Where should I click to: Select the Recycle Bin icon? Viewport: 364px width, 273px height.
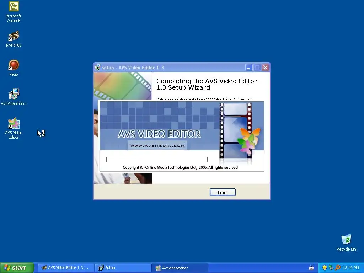click(346, 243)
